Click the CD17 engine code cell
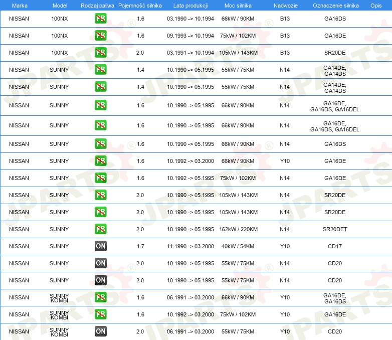 335,246
